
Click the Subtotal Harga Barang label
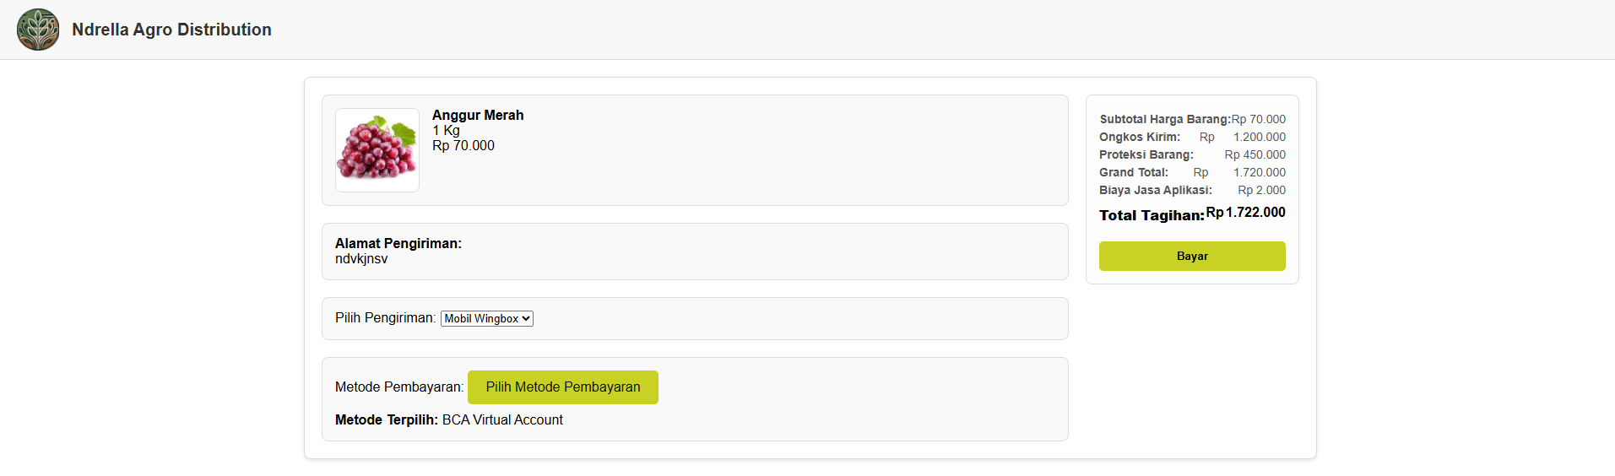[x=1165, y=119]
